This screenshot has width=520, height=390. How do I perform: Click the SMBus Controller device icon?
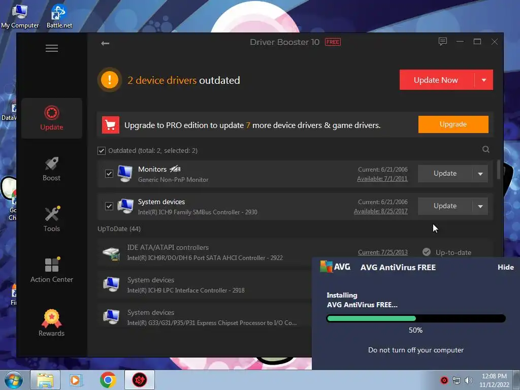(125, 206)
